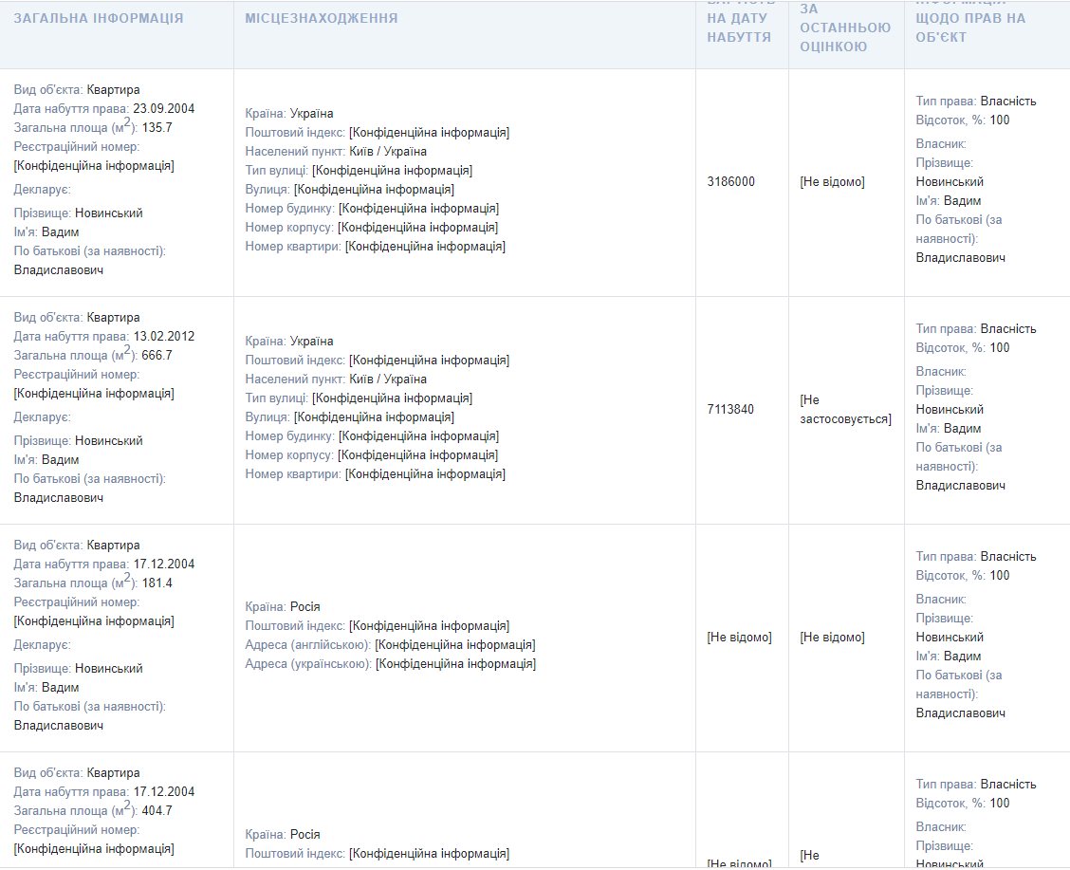Click '[Не застосовується]' in the 666.7 apartment row

click(x=845, y=409)
